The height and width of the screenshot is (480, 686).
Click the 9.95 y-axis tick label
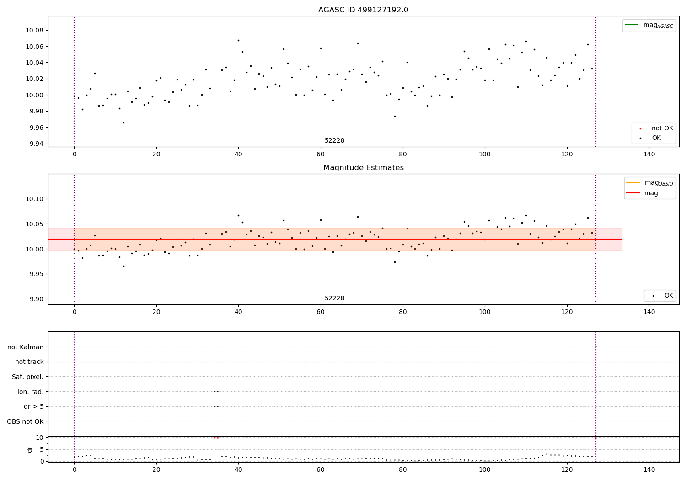click(37, 274)
